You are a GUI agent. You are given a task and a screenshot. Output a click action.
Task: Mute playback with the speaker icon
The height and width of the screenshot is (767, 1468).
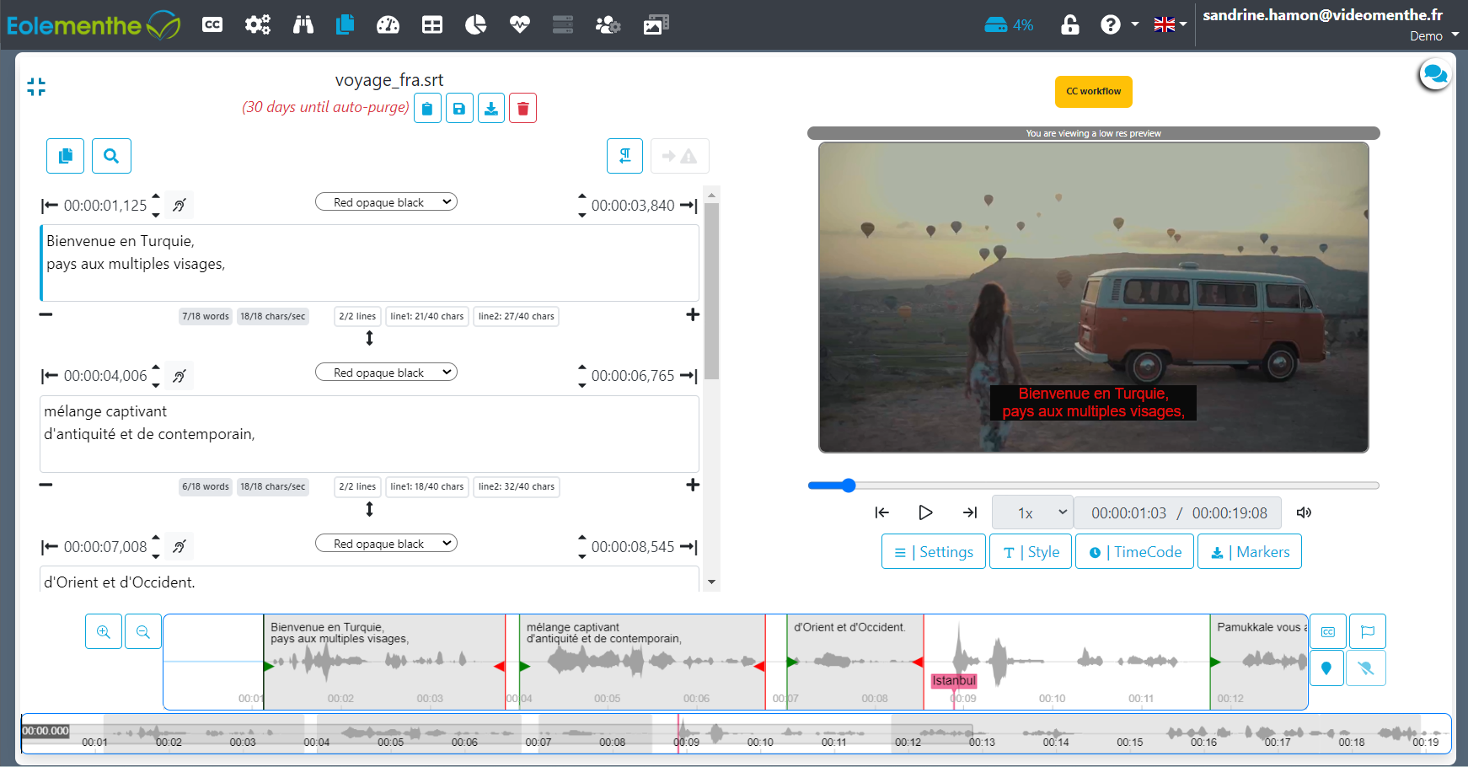tap(1305, 512)
